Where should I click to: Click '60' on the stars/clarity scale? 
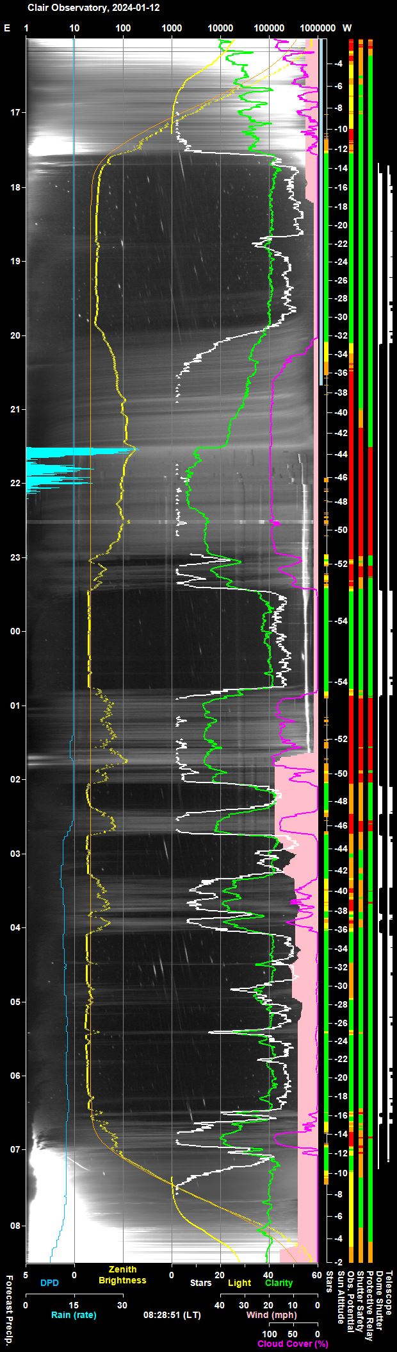pyautogui.click(x=318, y=1274)
